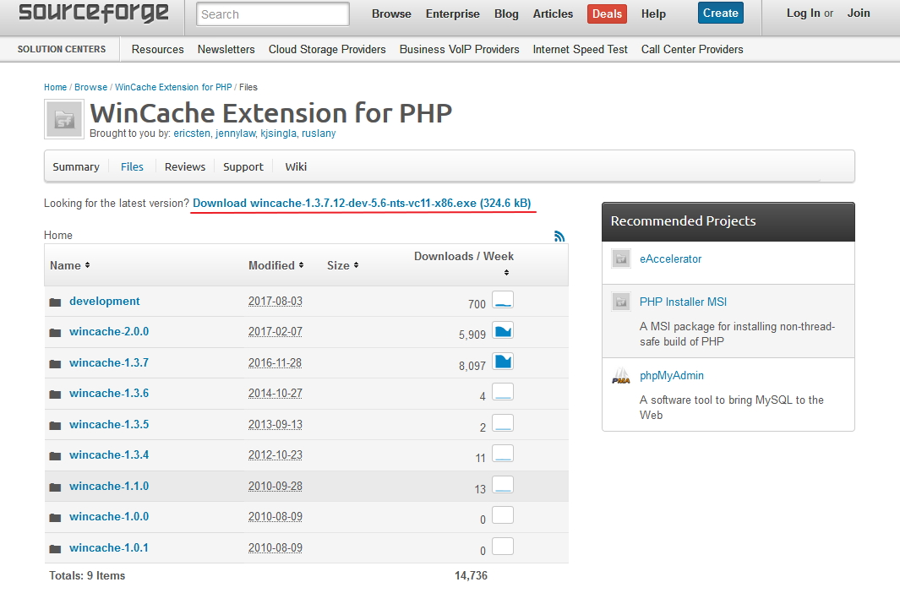Open the Enterprise menu item
The image size is (900, 604).
pyautogui.click(x=452, y=14)
